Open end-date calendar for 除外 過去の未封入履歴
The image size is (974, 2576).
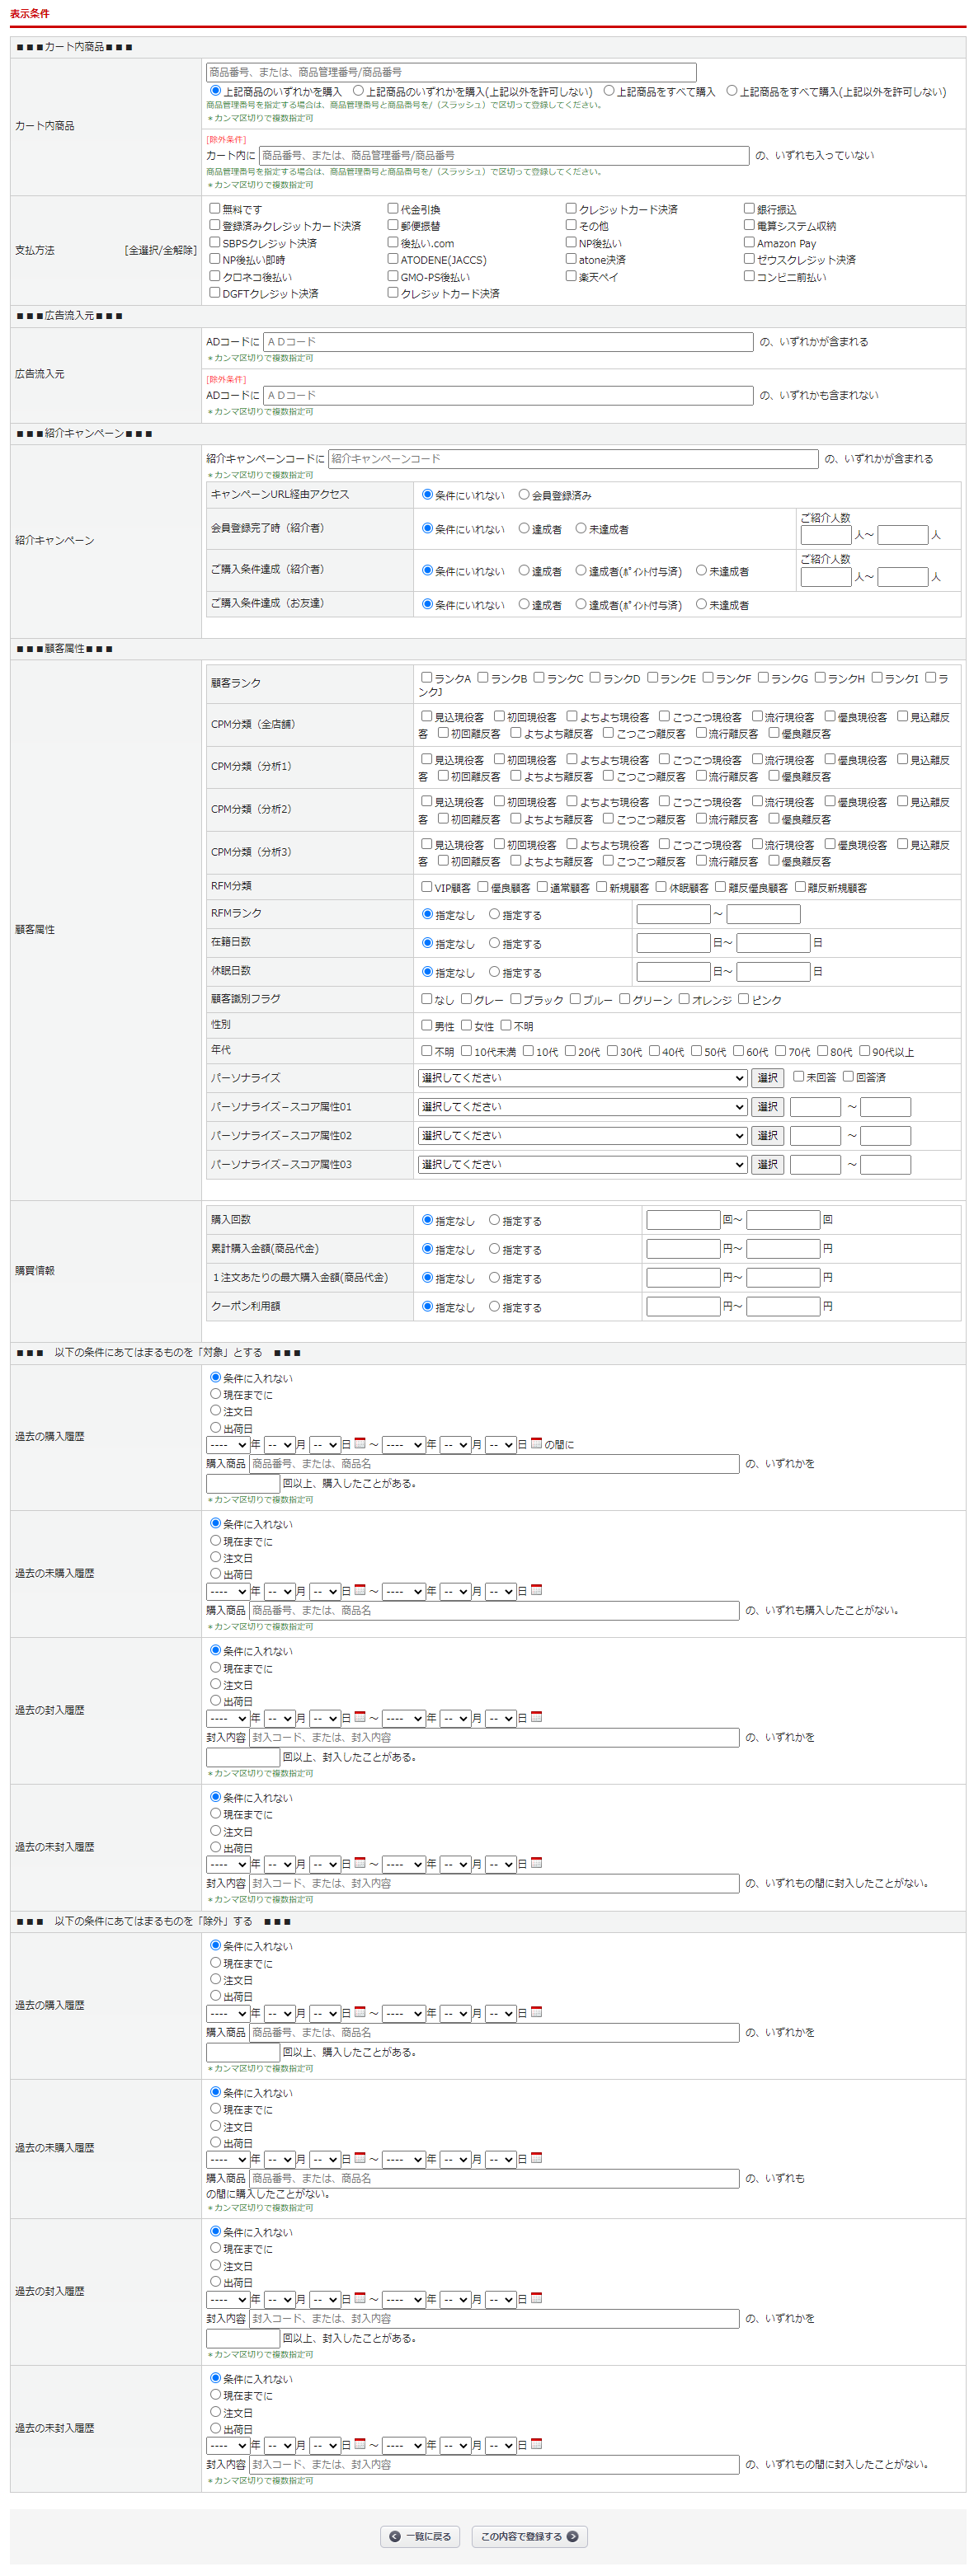coord(536,2444)
